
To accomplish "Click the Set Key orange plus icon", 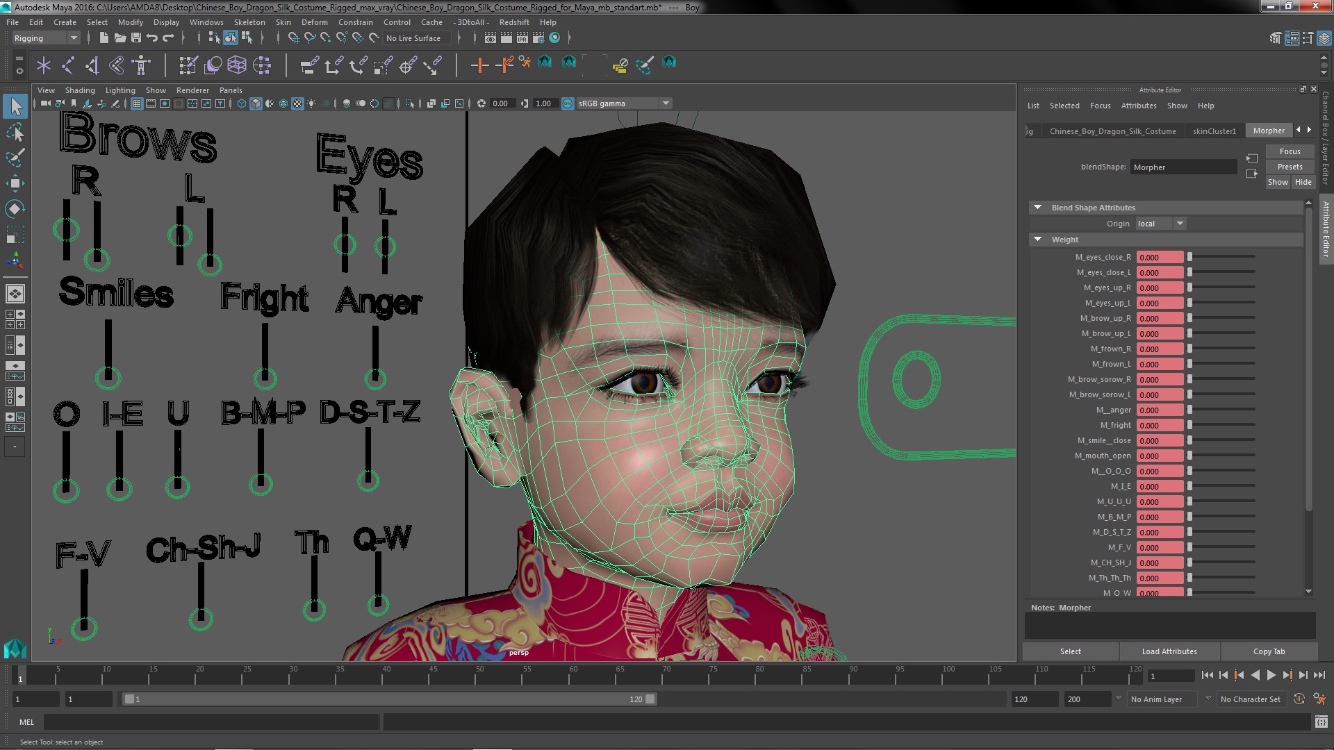I will pyautogui.click(x=479, y=65).
